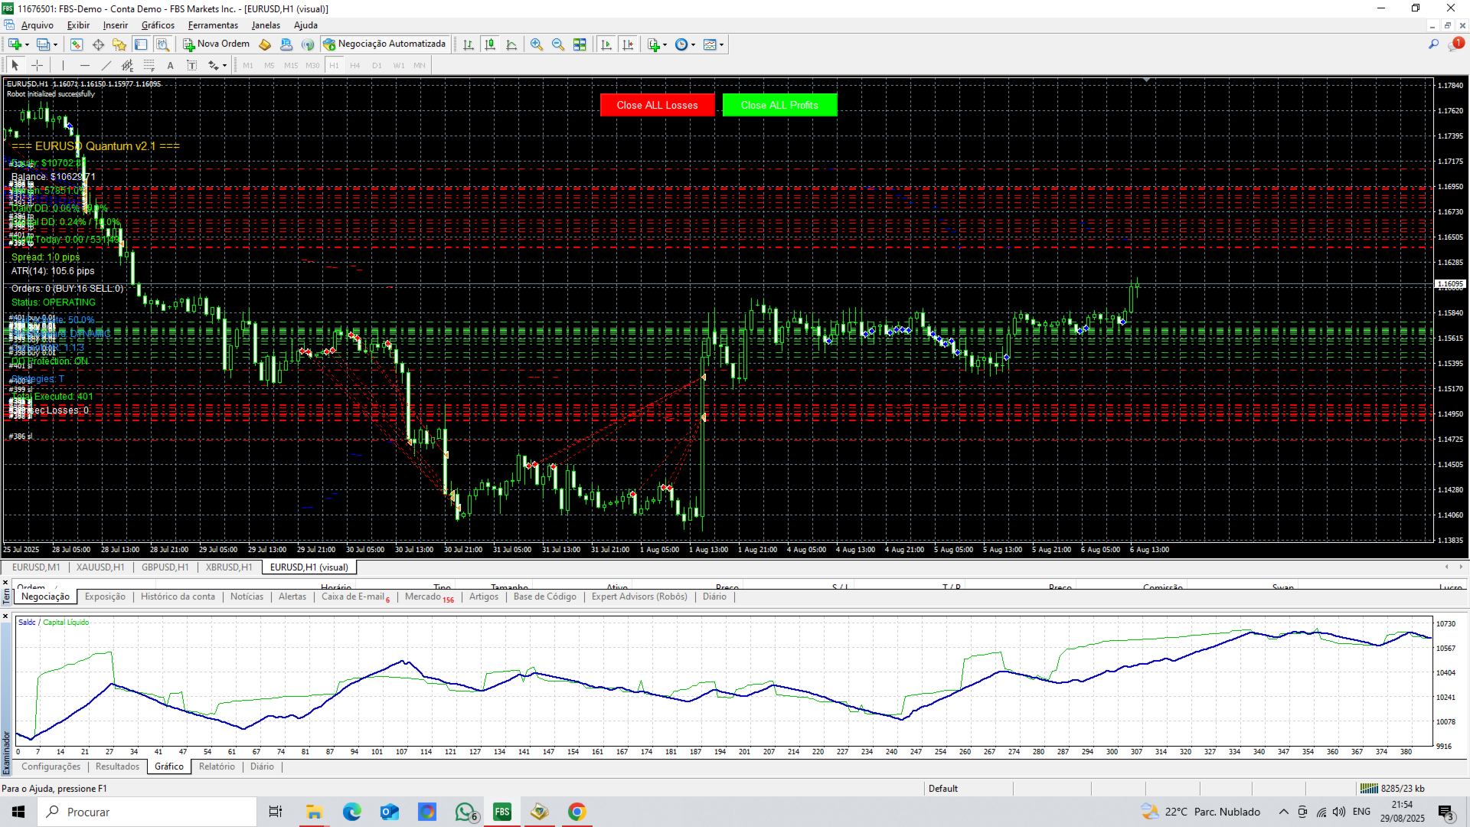Select the horizontal line drawing tool
The width and height of the screenshot is (1470, 827).
[x=84, y=66]
